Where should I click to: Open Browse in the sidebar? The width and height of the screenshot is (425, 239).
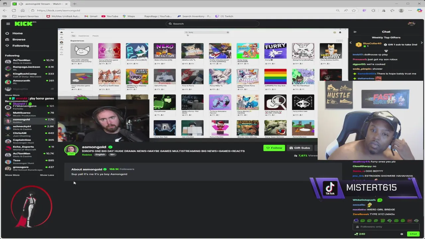[15, 40]
